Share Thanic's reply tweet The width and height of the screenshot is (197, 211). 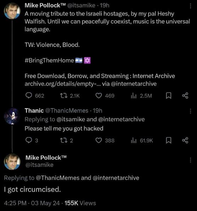tap(185, 140)
